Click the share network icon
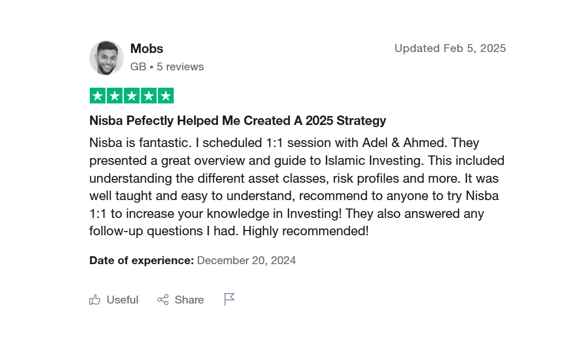 click(x=163, y=300)
